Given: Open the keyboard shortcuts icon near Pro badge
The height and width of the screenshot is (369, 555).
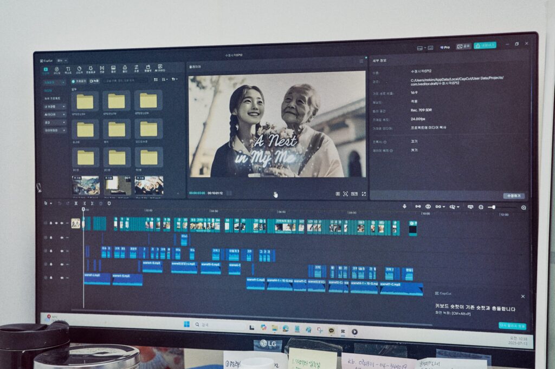Looking at the screenshot, I should [431, 48].
